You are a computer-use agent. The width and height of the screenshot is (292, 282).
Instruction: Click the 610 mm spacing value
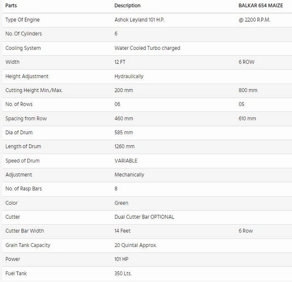coord(247,118)
